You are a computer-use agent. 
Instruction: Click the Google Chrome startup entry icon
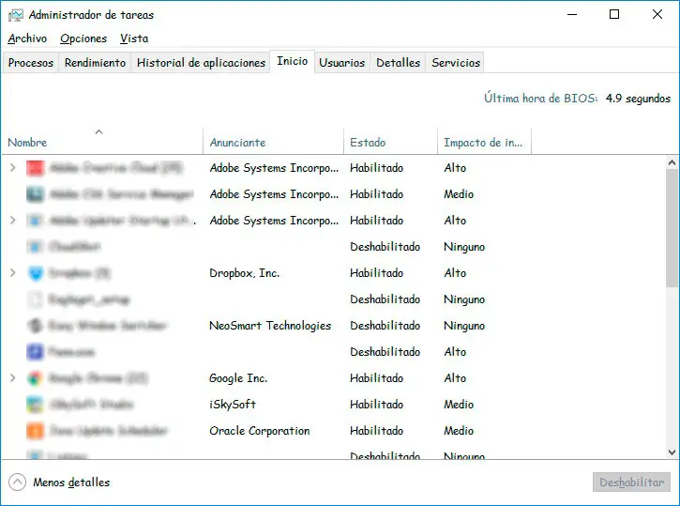(36, 378)
